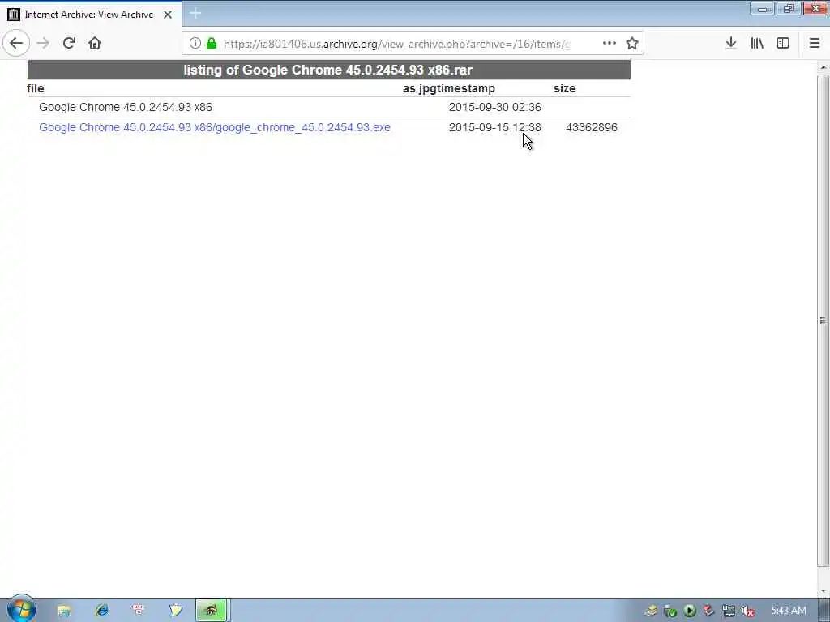Click the fourth pinned taskbar icon
The height and width of the screenshot is (622, 830).
click(x=175, y=611)
